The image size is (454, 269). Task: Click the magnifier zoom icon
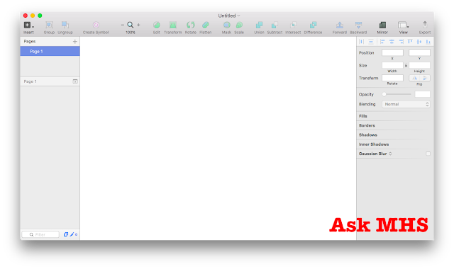[131, 25]
